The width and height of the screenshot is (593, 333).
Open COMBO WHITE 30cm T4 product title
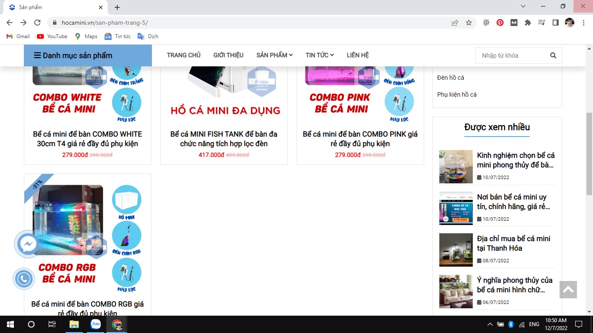pos(88,139)
